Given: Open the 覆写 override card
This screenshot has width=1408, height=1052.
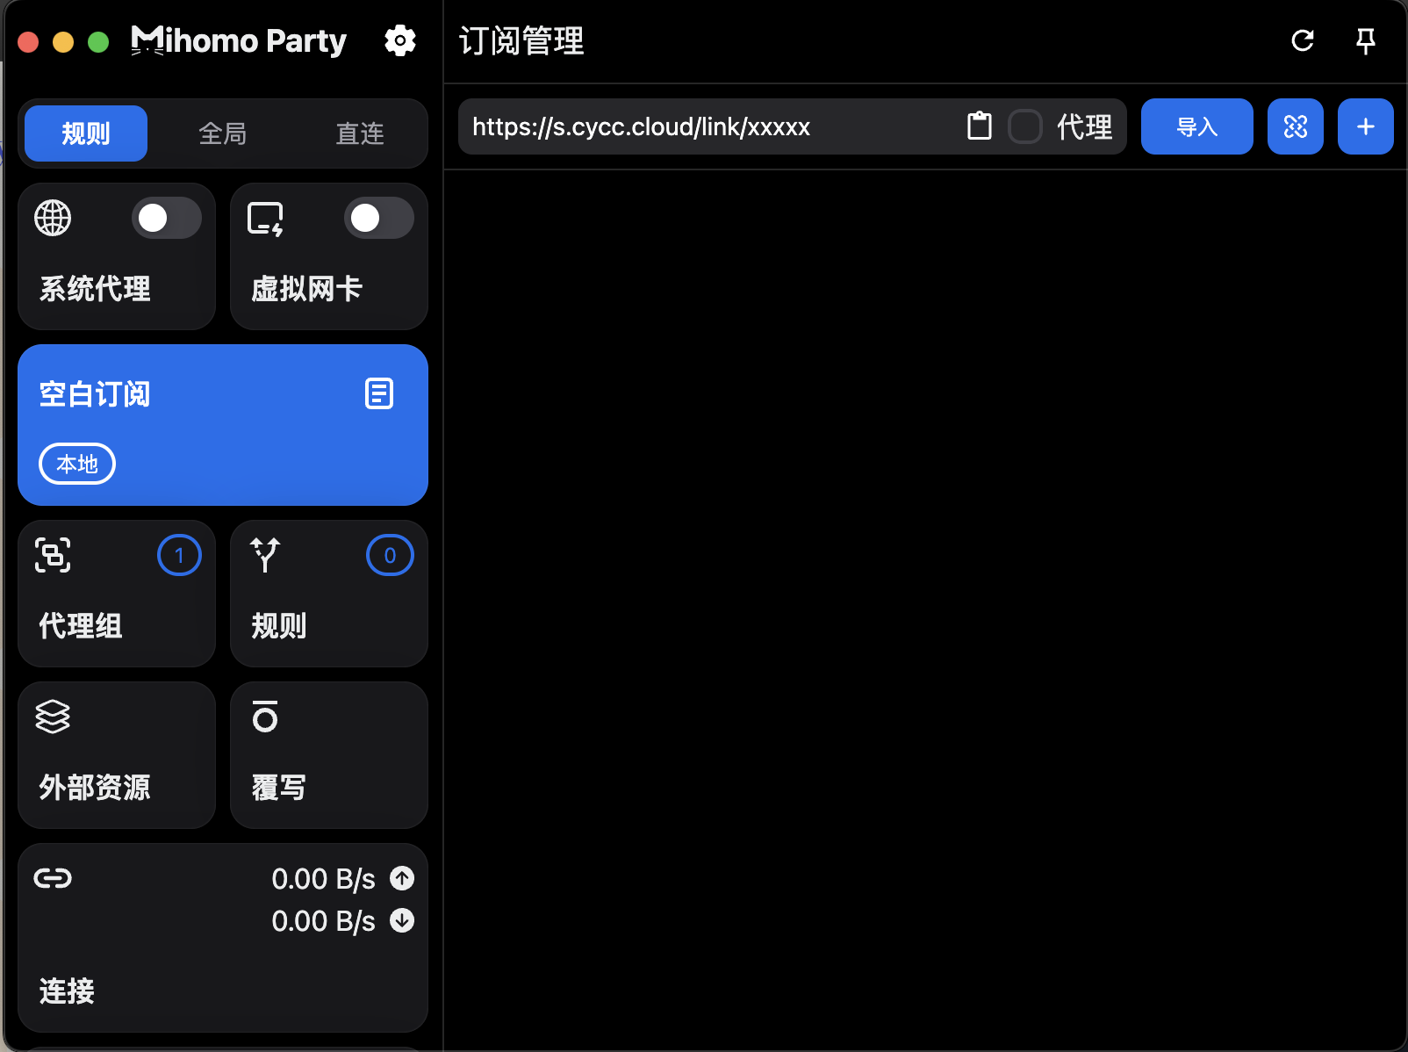Looking at the screenshot, I should tap(329, 755).
